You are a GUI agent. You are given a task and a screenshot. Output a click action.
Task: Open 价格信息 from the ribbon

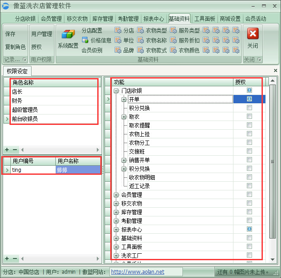pyautogui.click(x=96, y=40)
